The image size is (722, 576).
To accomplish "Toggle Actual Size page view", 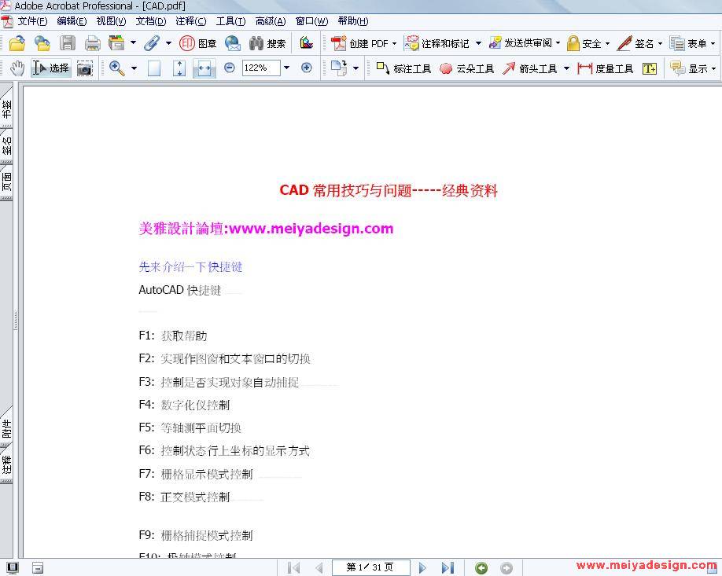I will point(154,68).
